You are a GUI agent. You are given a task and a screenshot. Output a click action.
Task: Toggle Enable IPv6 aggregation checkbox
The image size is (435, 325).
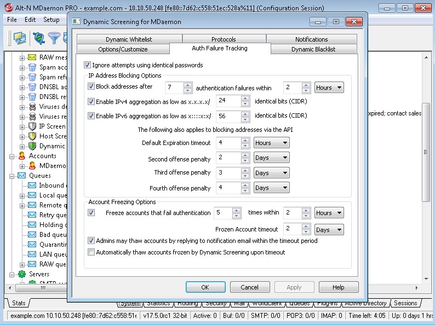point(91,116)
